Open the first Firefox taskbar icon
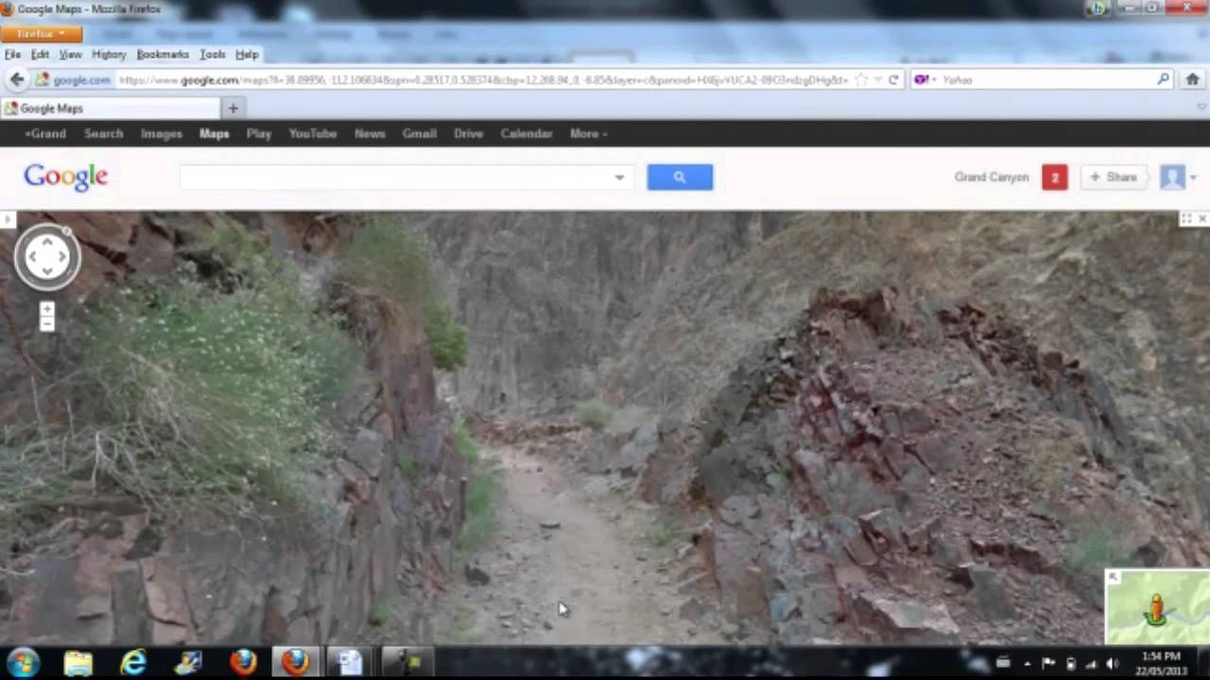 click(244, 663)
